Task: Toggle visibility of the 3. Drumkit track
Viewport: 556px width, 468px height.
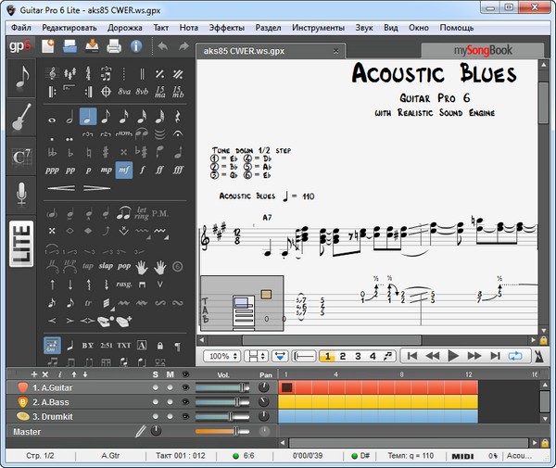Action: tap(185, 417)
